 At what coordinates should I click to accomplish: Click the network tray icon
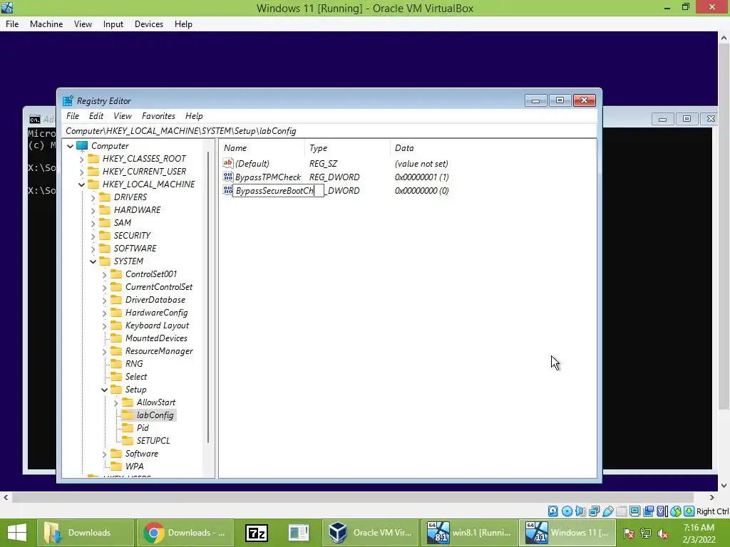pyautogui.click(x=646, y=533)
